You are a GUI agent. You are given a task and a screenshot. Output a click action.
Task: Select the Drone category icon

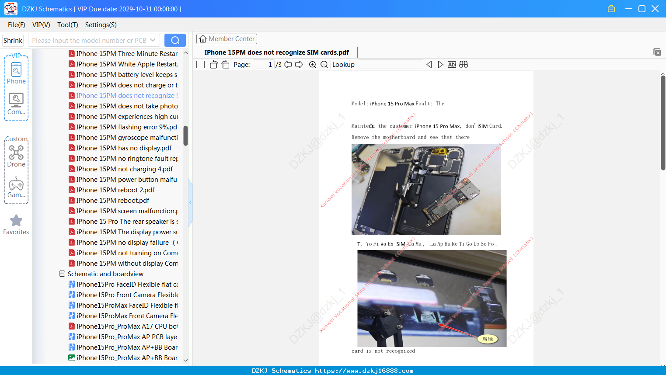pos(16,156)
